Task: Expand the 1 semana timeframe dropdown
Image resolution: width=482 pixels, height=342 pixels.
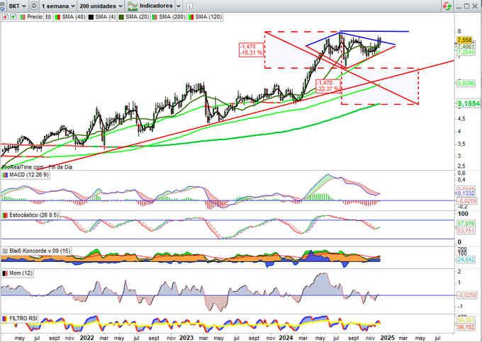Action: [60, 5]
